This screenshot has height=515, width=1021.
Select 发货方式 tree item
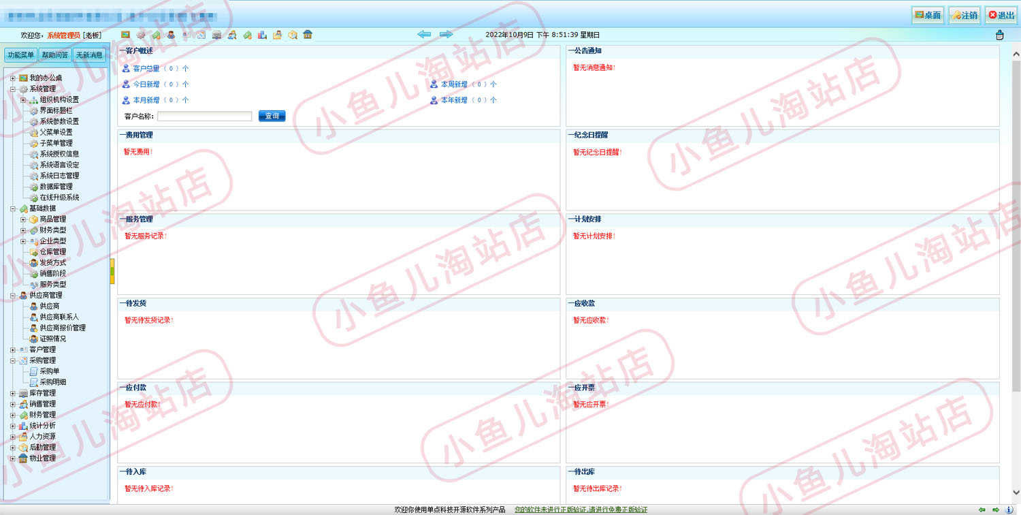(x=52, y=263)
